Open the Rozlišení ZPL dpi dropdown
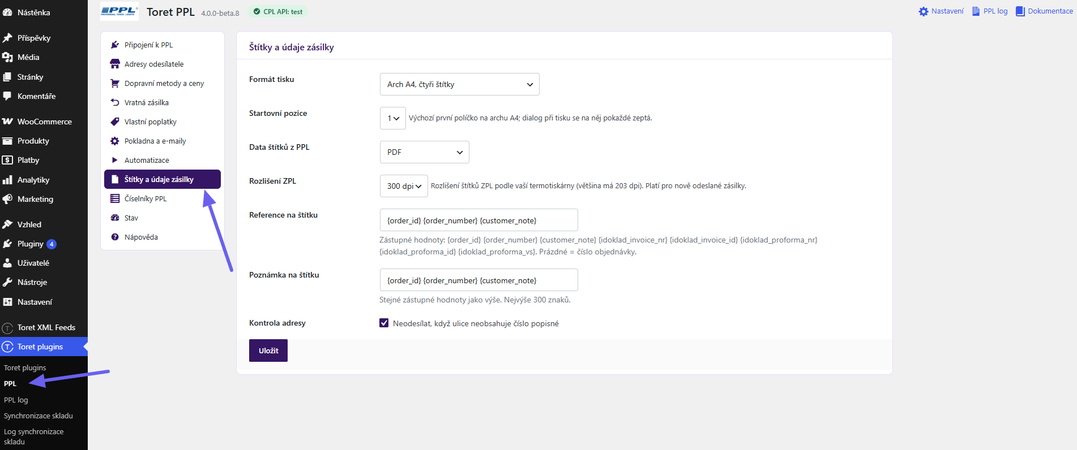 pyautogui.click(x=404, y=186)
